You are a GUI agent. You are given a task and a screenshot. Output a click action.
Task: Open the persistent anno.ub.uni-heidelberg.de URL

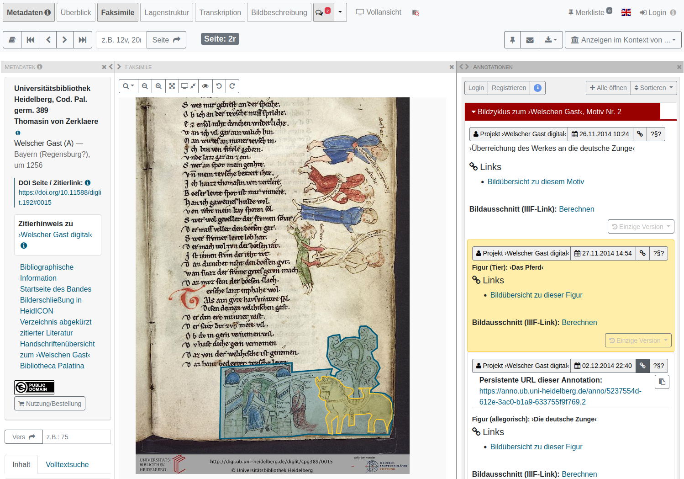pos(560,396)
